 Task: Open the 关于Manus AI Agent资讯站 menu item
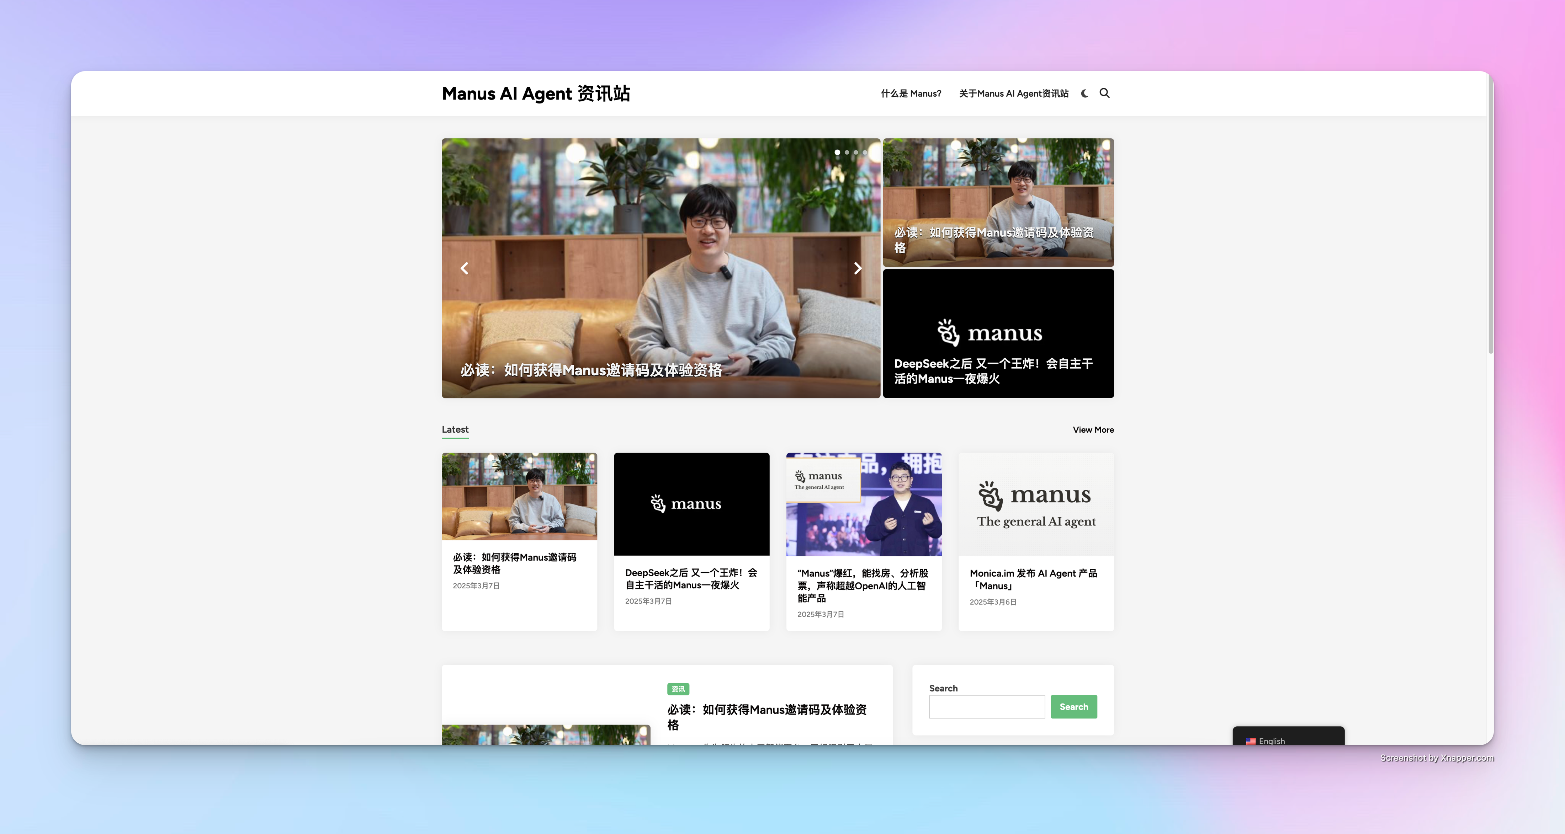[1013, 93]
